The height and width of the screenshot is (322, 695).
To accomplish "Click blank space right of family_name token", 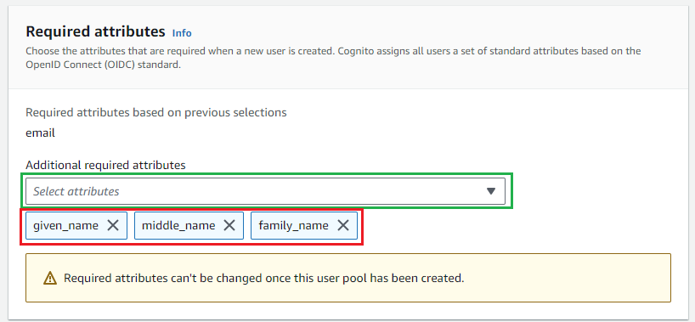I will 514,226.
